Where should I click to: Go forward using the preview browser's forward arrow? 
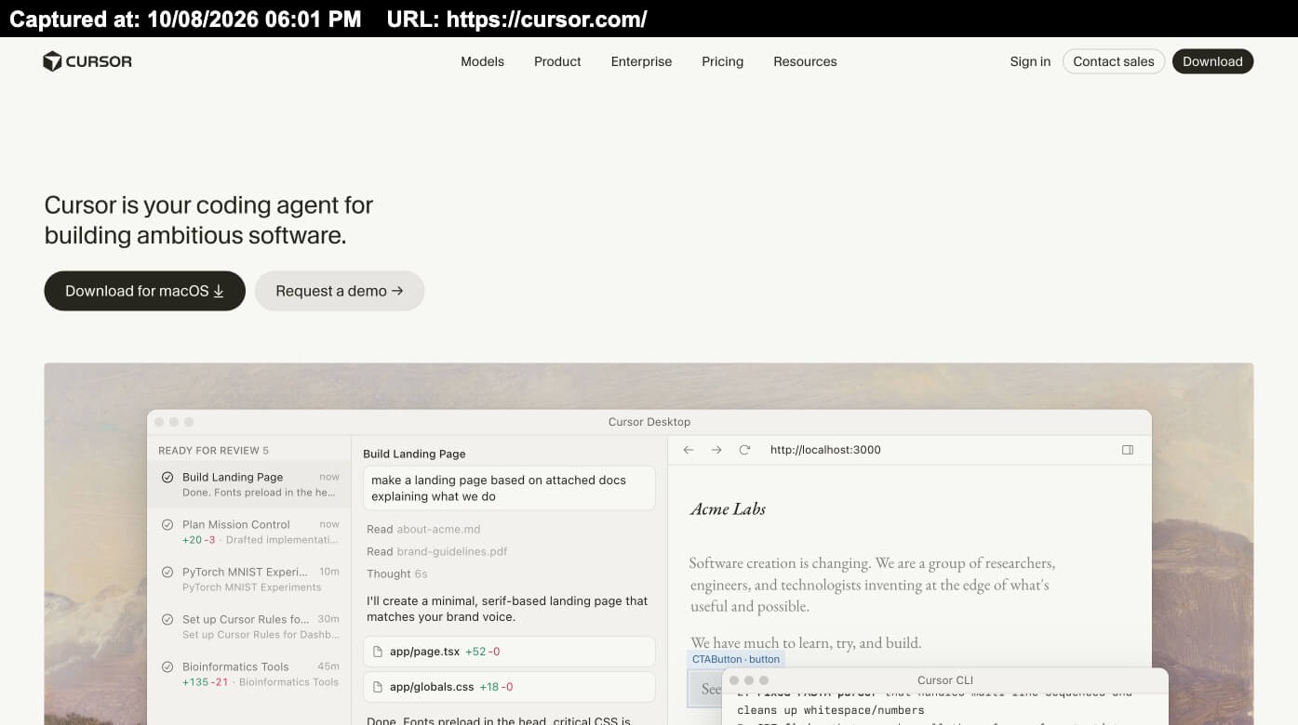point(716,450)
